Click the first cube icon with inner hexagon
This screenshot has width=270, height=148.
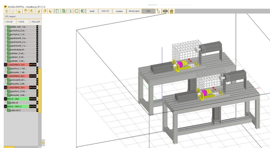7,11
